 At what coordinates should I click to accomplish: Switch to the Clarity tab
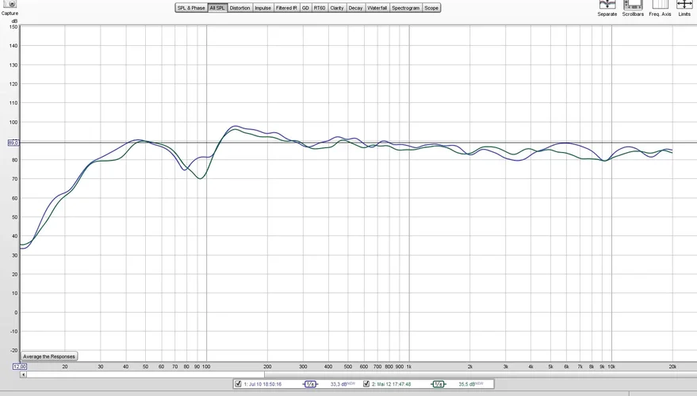point(337,8)
